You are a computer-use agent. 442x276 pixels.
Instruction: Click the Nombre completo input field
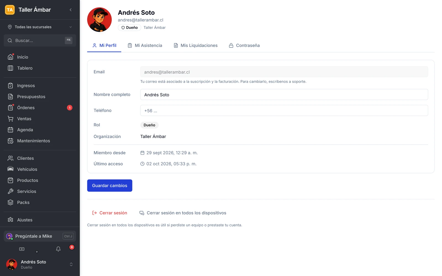tap(284, 94)
